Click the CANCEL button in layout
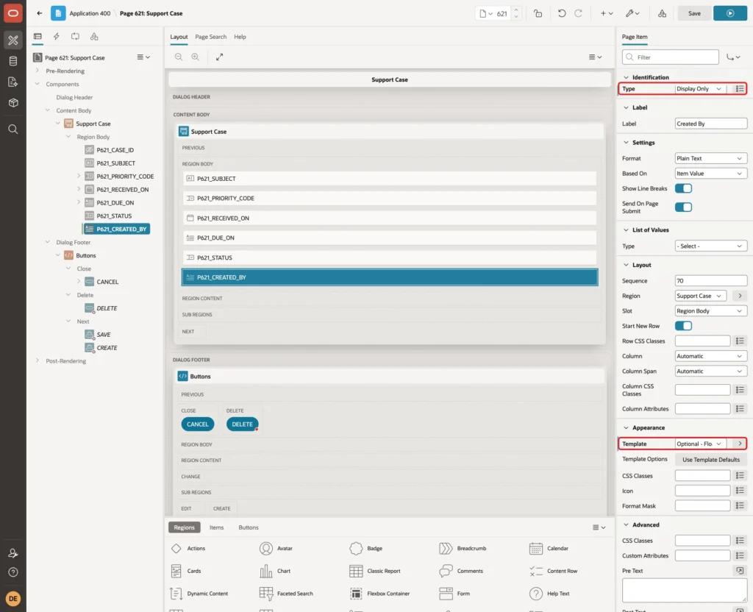 coord(197,424)
